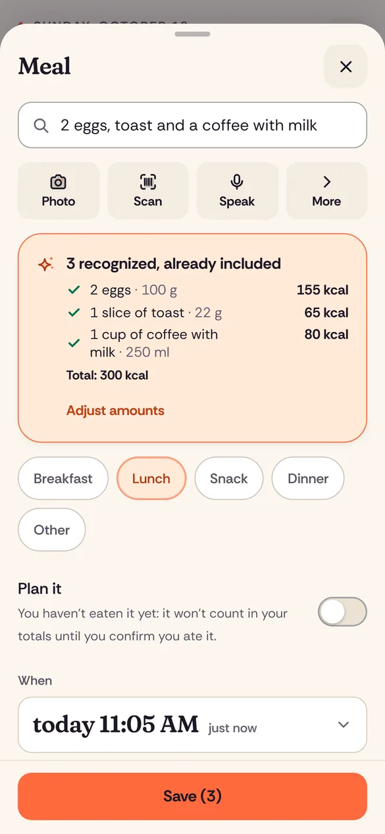Click the Adjust amounts link
The width and height of the screenshot is (385, 834).
point(115,410)
